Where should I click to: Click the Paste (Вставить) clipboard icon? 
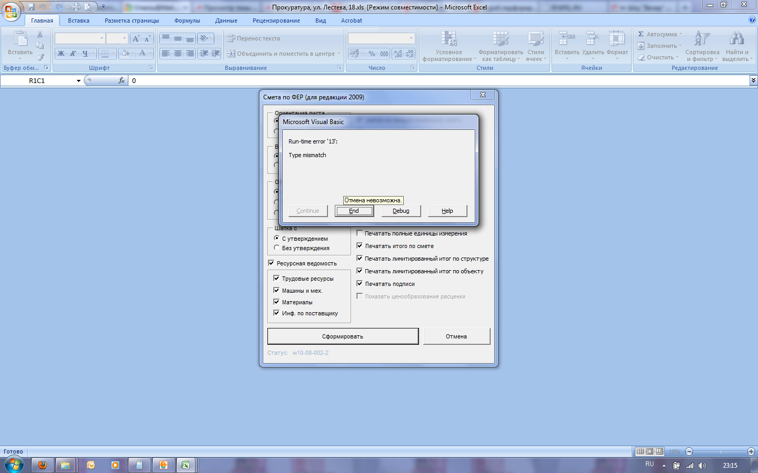21,39
